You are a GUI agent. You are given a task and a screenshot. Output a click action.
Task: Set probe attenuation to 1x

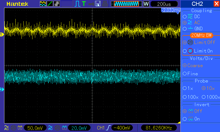coord(188,88)
